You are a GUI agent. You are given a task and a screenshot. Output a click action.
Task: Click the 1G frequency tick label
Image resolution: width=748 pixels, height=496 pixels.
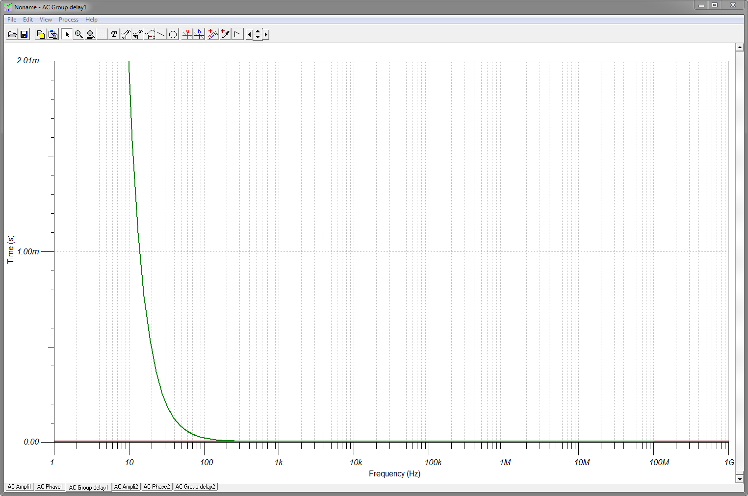point(729,462)
